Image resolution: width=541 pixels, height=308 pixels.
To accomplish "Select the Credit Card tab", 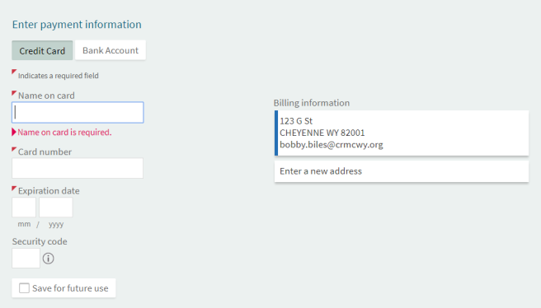I will (x=42, y=50).
